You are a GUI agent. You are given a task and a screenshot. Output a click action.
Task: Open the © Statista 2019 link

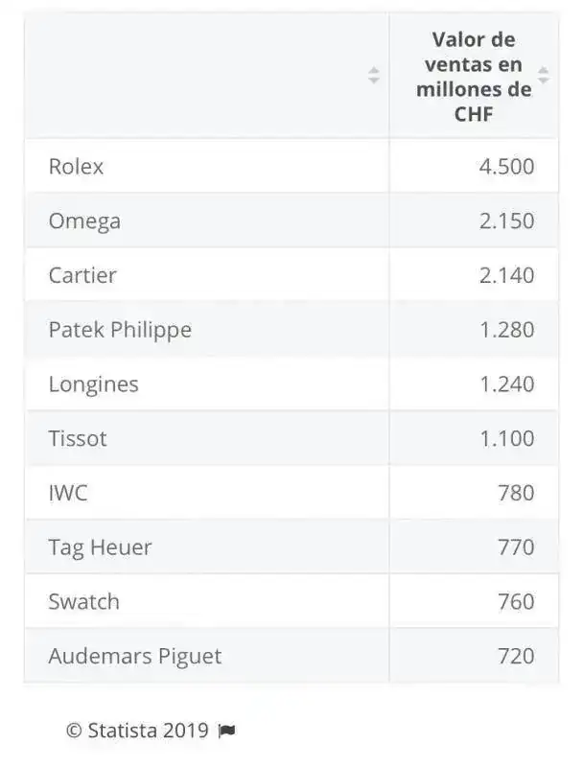click(137, 731)
